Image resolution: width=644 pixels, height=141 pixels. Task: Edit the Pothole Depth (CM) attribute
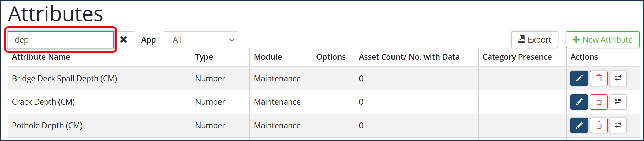pos(579,125)
